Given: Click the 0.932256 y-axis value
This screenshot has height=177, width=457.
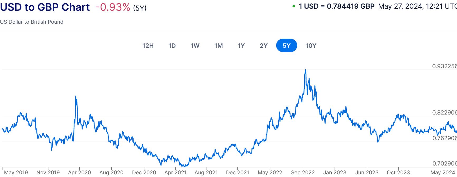Looking at the screenshot, I should (x=444, y=66).
